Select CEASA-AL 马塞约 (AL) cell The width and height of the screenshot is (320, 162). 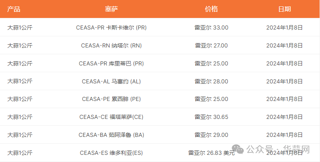[111, 81]
